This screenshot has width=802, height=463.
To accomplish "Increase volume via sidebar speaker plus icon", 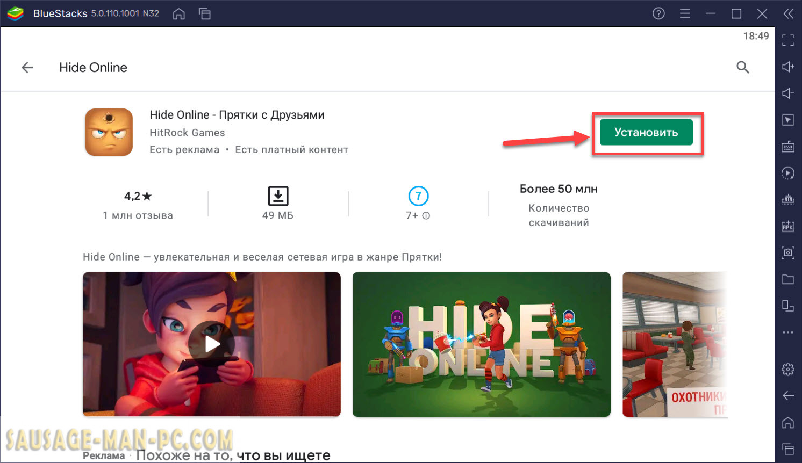I will click(788, 67).
